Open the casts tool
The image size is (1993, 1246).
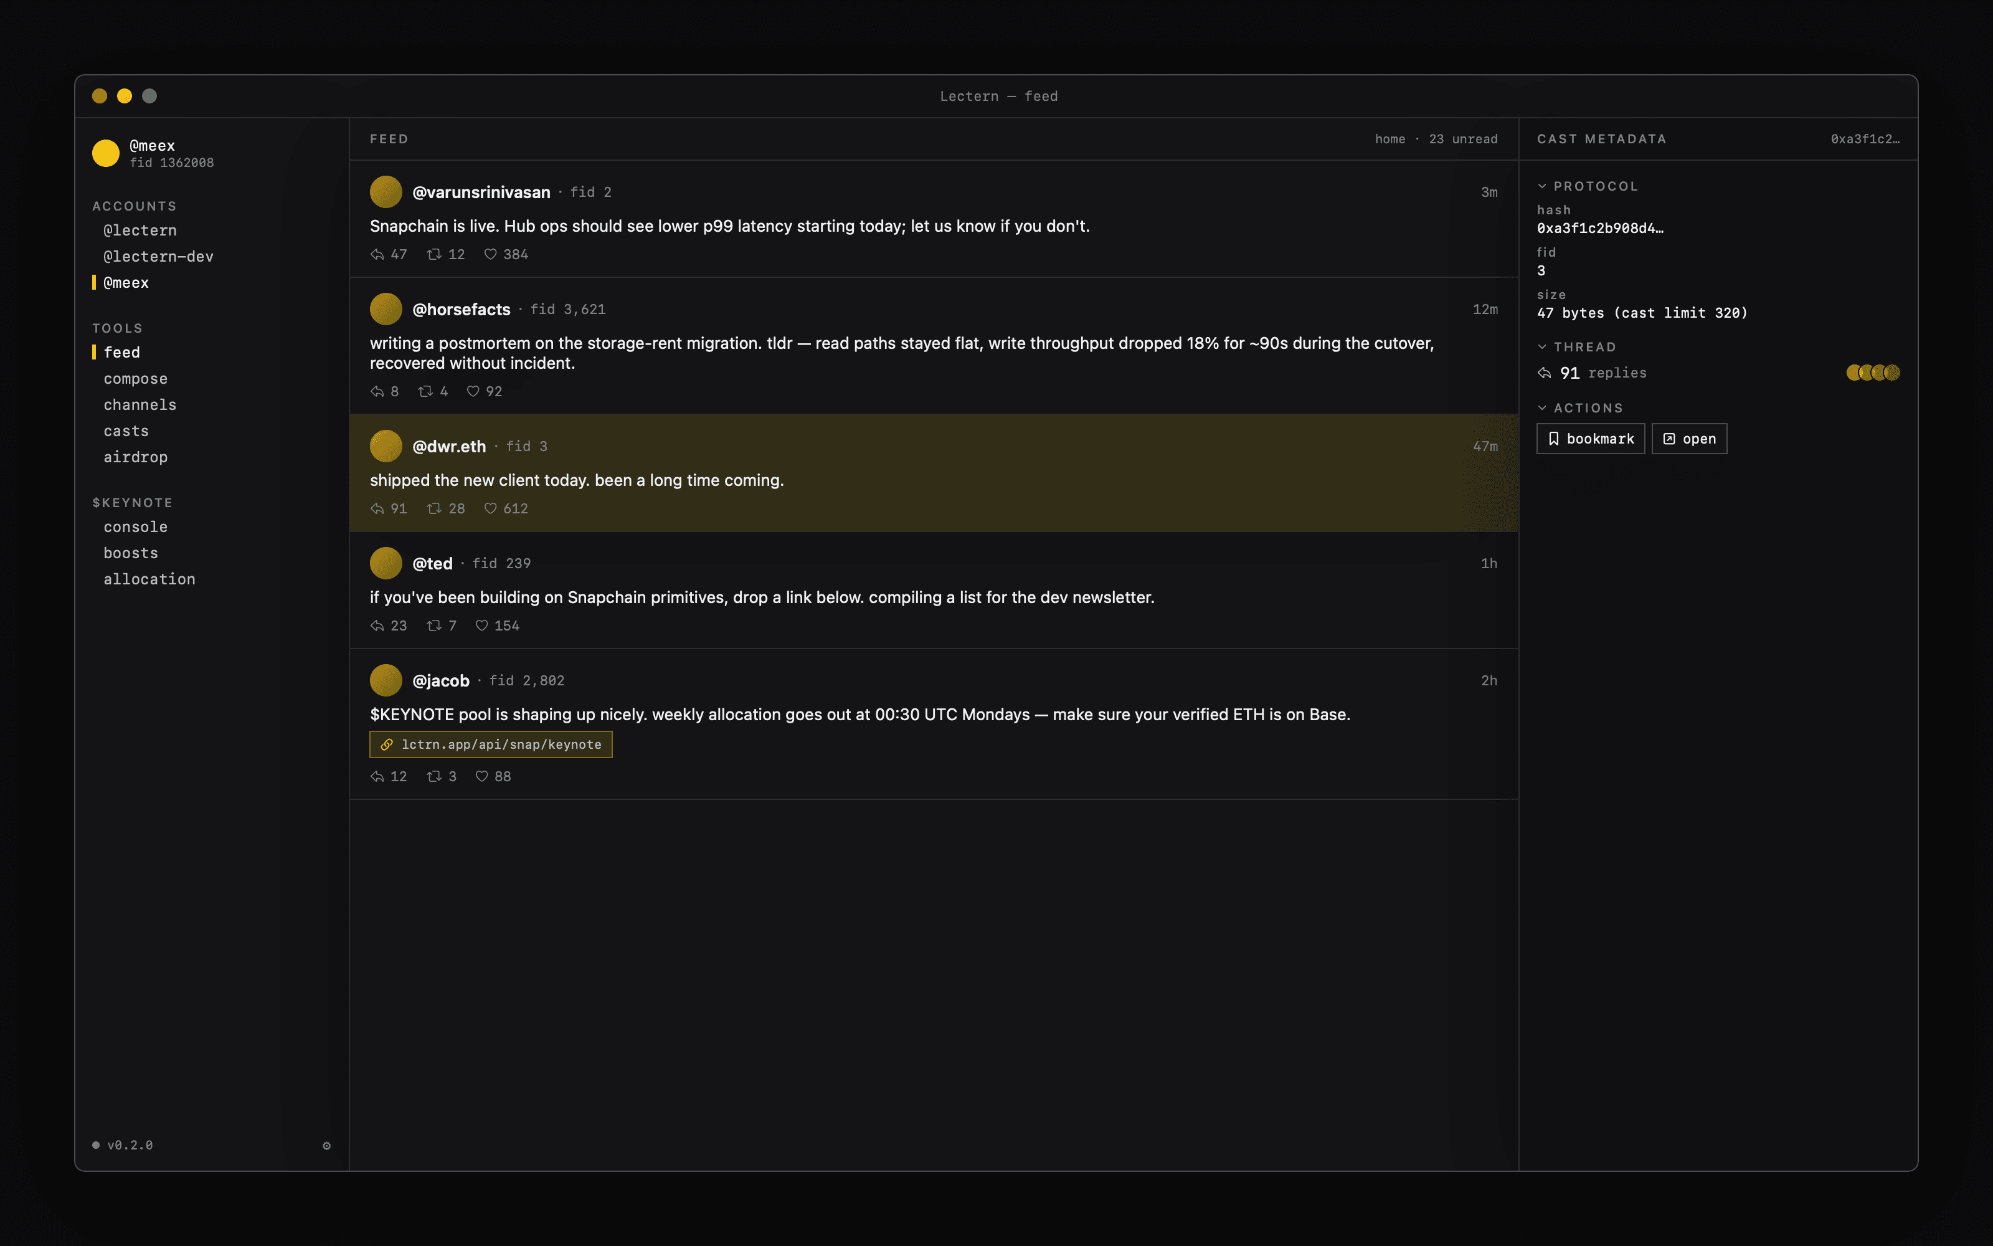pyautogui.click(x=126, y=431)
